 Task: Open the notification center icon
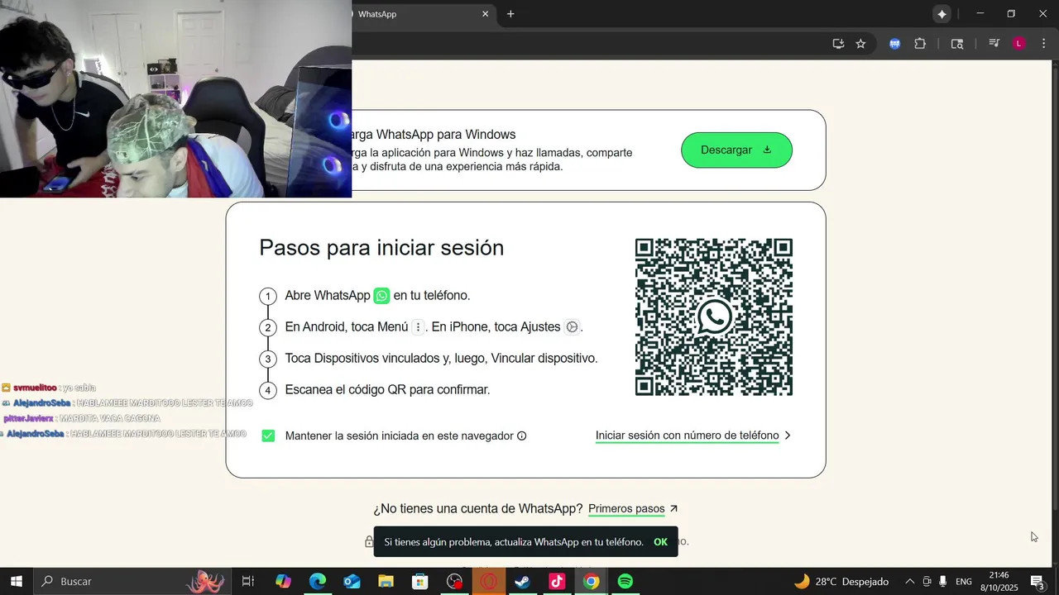click(x=1037, y=582)
